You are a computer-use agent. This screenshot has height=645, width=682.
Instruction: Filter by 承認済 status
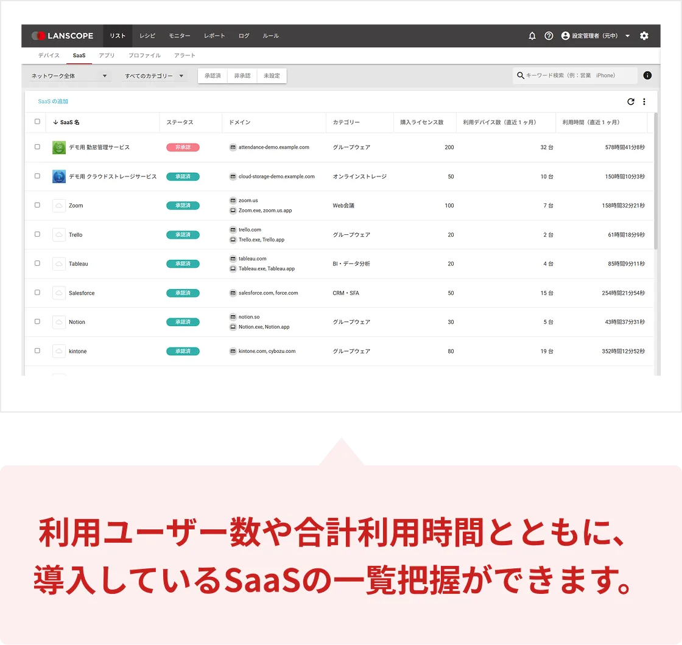(213, 75)
